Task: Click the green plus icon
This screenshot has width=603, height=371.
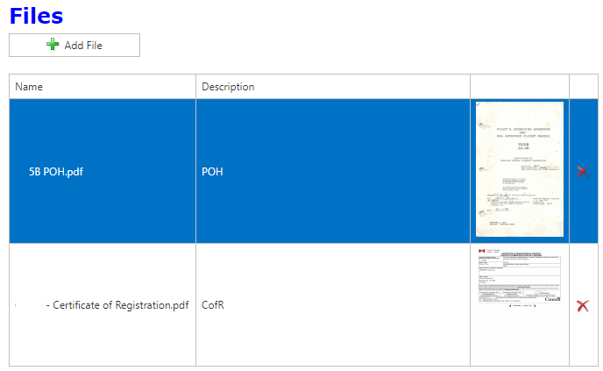Action: click(53, 45)
